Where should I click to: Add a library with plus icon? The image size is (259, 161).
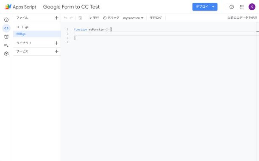coord(56,43)
